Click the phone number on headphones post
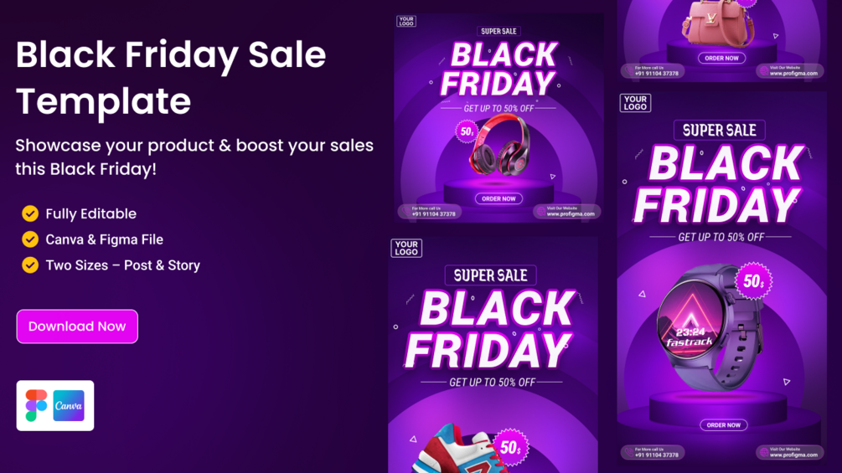Viewport: 842px width, 473px height. coord(433,214)
